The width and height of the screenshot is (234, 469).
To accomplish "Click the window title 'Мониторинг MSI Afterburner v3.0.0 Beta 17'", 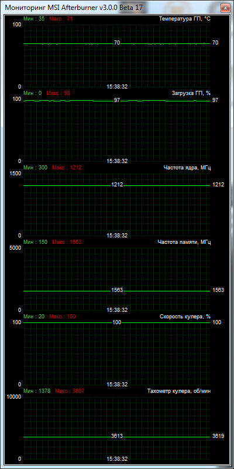I will click(74, 8).
